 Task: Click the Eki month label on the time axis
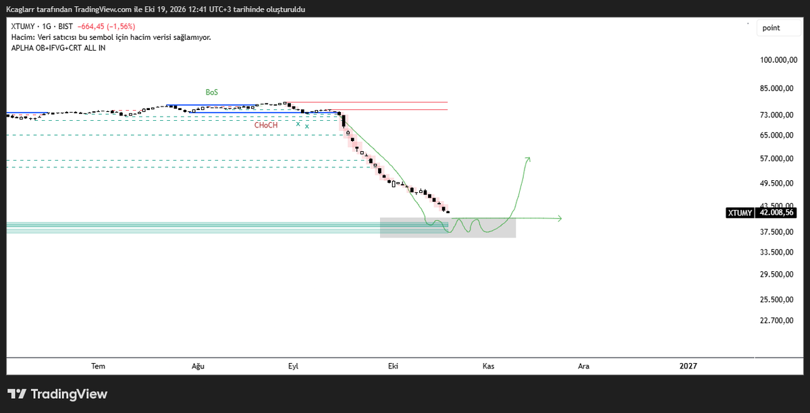click(392, 366)
